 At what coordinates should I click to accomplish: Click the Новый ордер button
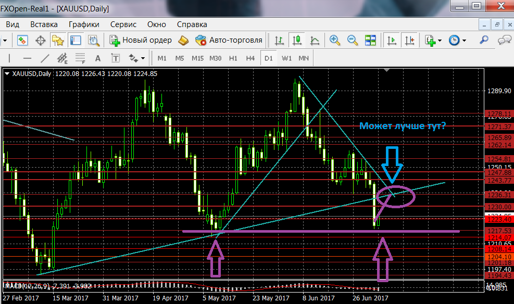tap(141, 40)
